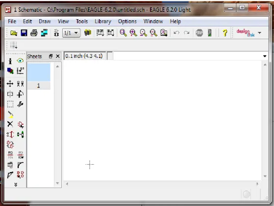Open the Draw menu

pyautogui.click(x=45, y=22)
